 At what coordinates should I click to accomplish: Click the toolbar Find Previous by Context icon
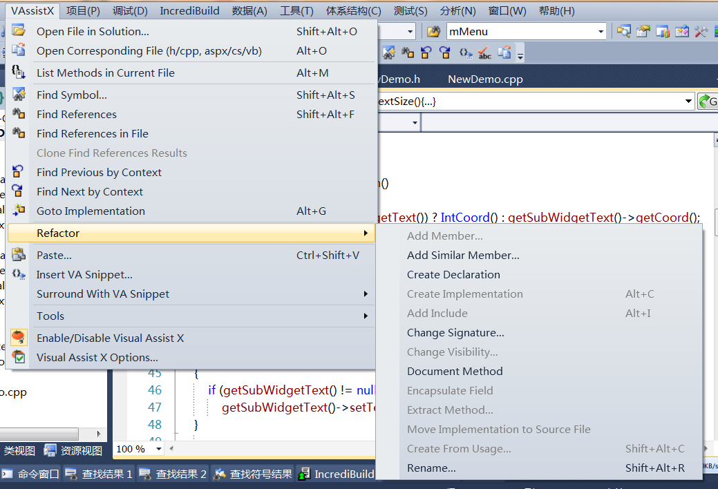coord(426,53)
